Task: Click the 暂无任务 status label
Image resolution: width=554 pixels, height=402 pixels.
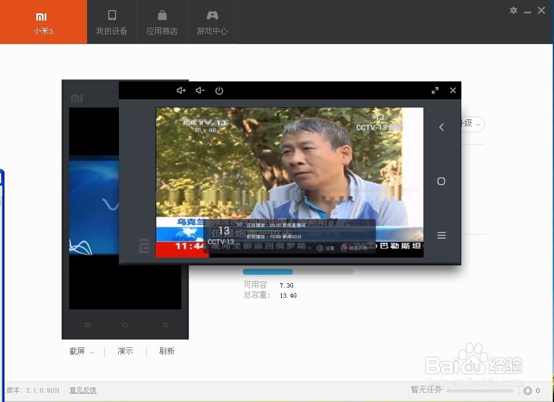Action: point(426,389)
